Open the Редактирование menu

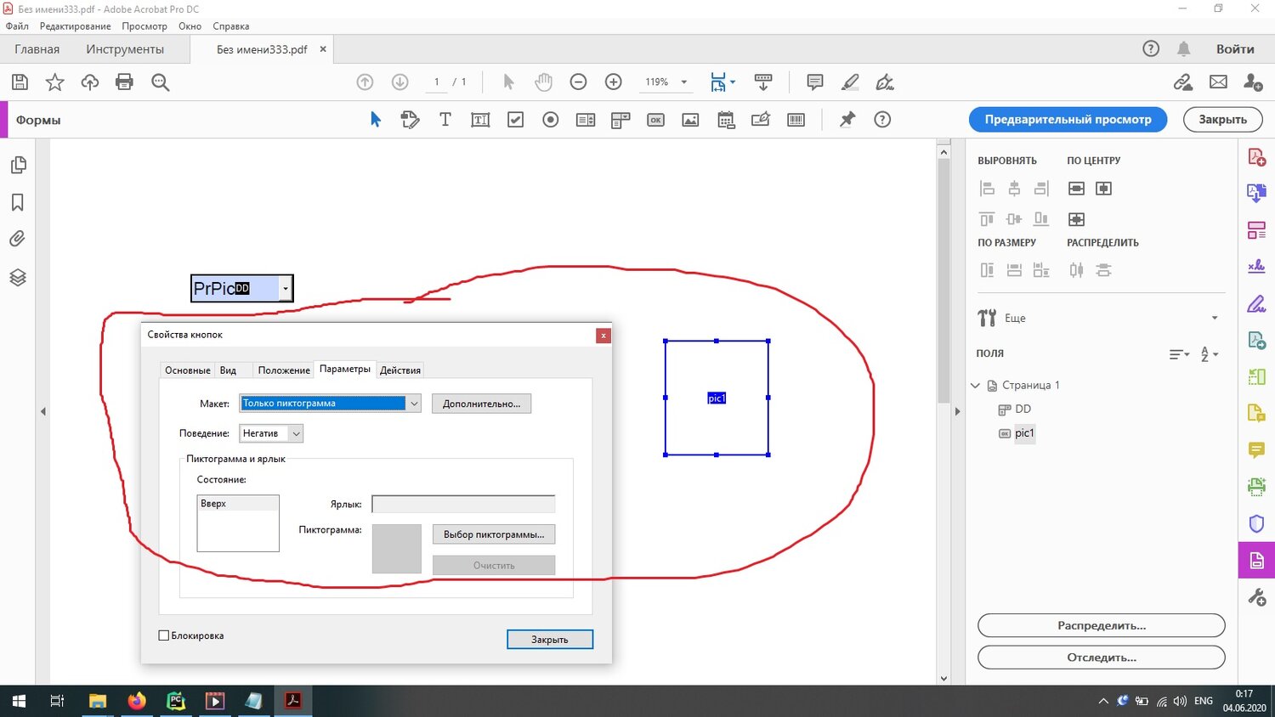(x=75, y=26)
